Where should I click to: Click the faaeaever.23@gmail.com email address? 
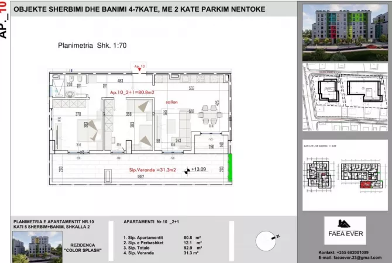pos(349,258)
